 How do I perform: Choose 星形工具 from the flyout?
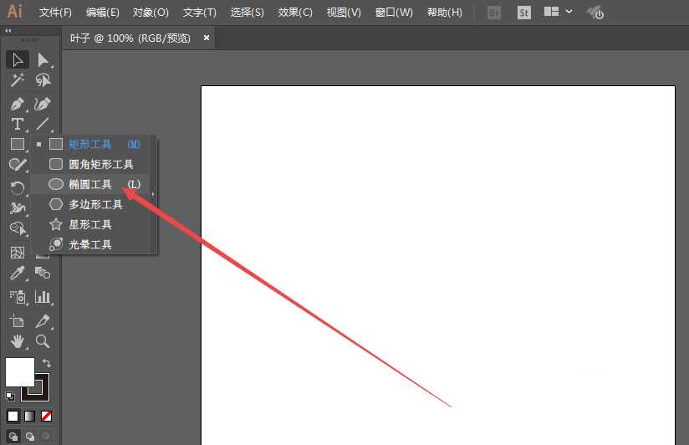90,224
